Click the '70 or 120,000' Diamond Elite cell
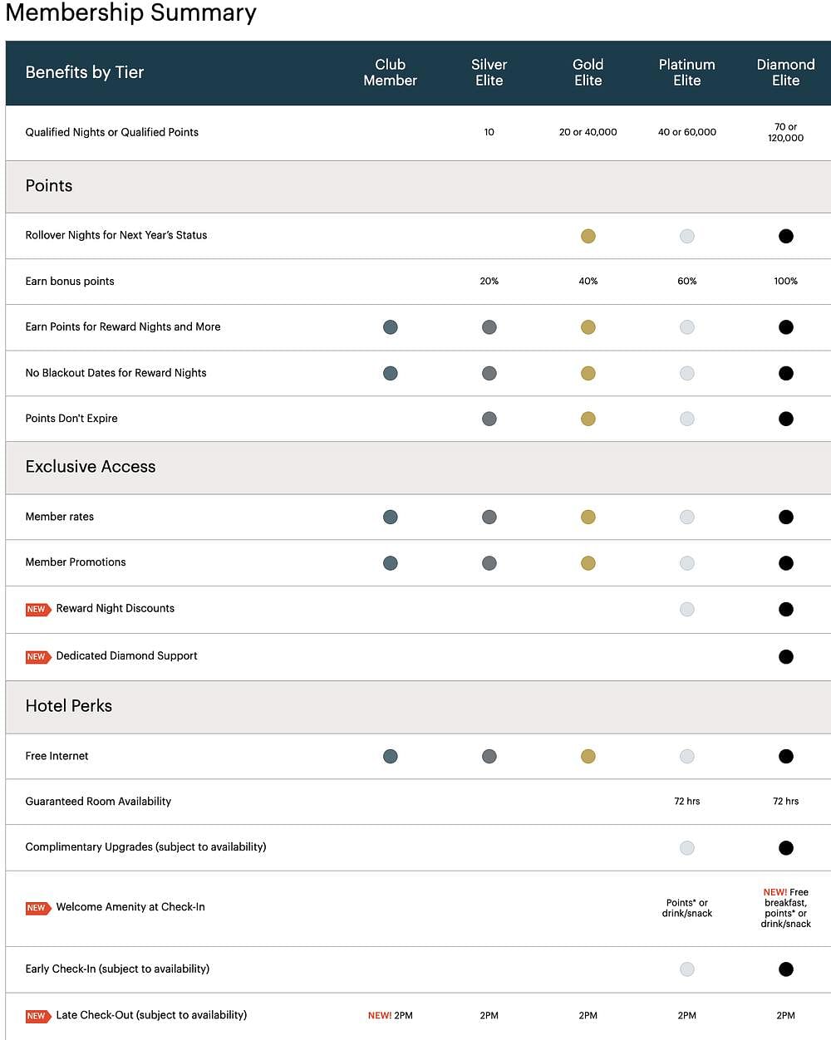Viewport: 831px width, 1040px height. 786,133
